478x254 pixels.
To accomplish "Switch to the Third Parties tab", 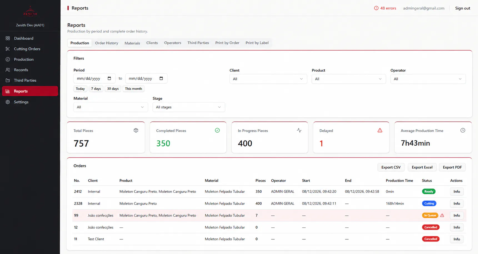I will coord(198,43).
